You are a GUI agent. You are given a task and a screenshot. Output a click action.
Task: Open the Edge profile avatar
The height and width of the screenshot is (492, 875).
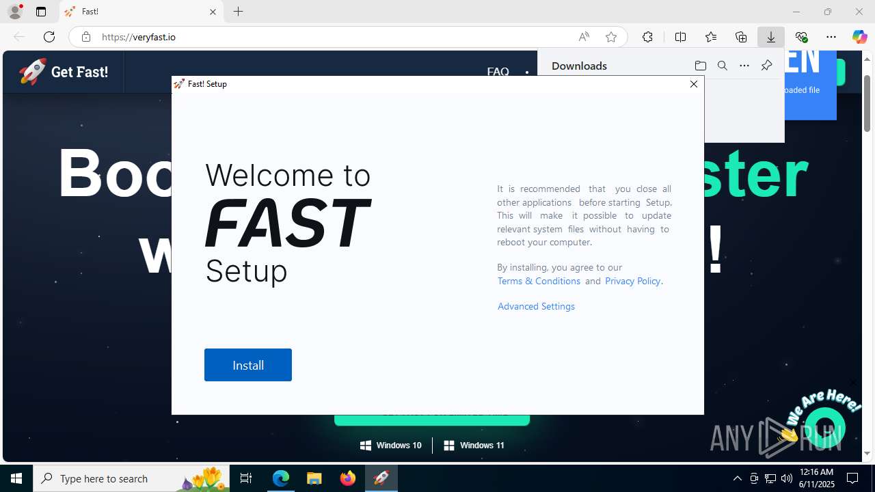point(15,12)
